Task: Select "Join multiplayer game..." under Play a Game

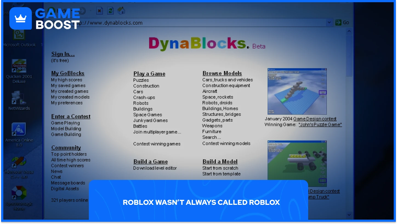Action: tap(157, 132)
